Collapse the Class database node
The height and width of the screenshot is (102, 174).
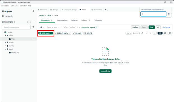pyautogui.click(x=5, y=35)
